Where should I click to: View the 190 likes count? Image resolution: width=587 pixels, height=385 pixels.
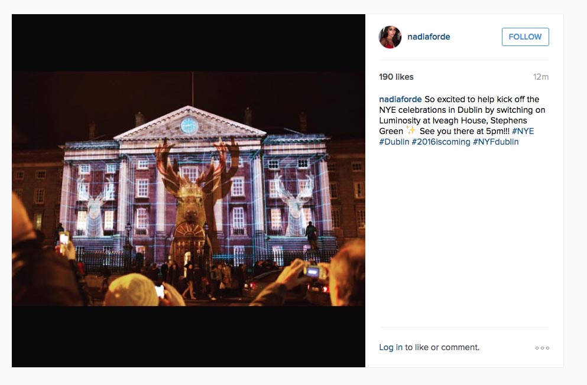(x=396, y=77)
